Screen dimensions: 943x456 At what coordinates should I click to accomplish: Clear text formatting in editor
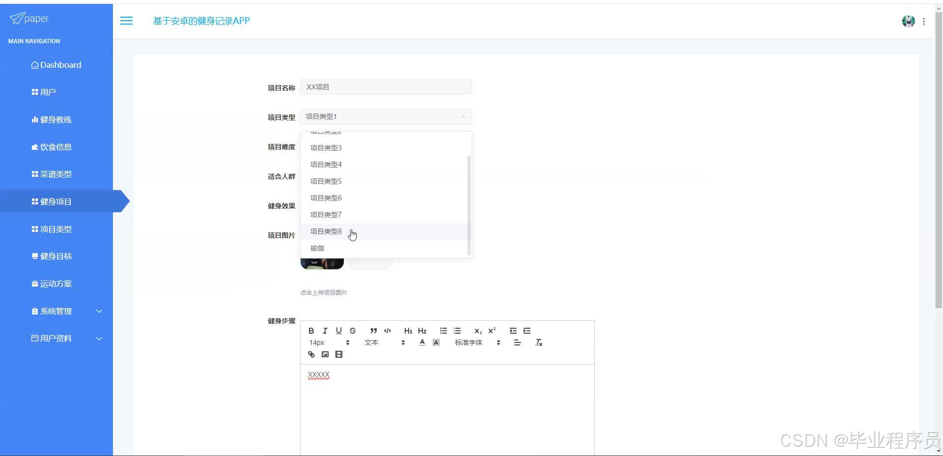(539, 342)
